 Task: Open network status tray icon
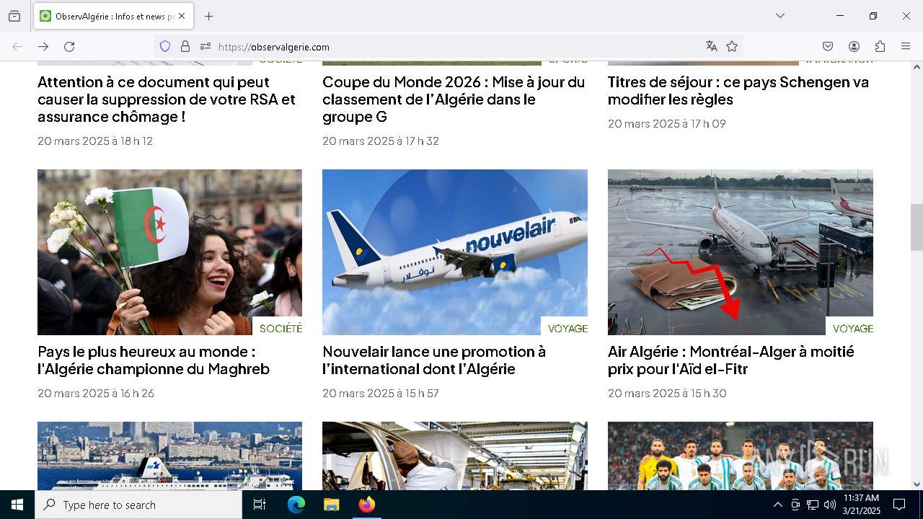[x=813, y=505]
